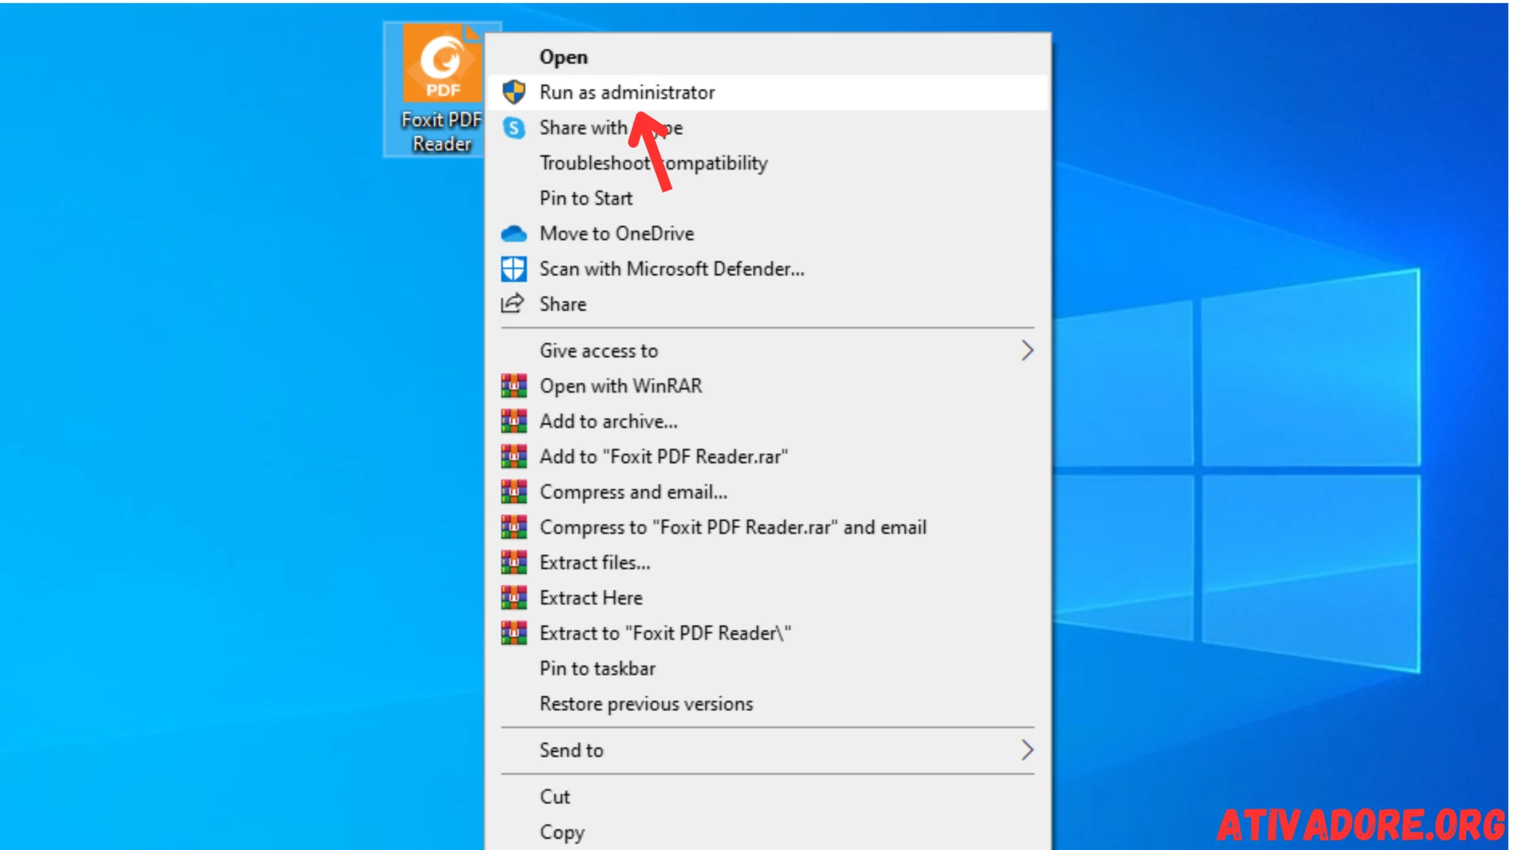Viewport: 1513px width, 850px height.
Task: Choose Compress to "Foxit PDF Reader.rar" and email
Action: tap(767, 527)
